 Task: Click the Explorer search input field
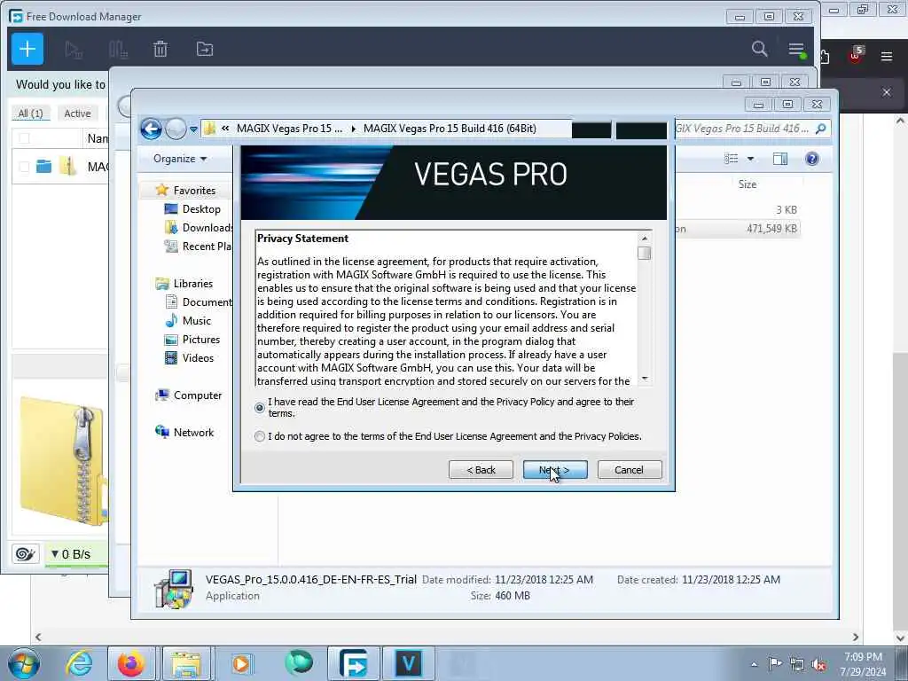(x=743, y=129)
